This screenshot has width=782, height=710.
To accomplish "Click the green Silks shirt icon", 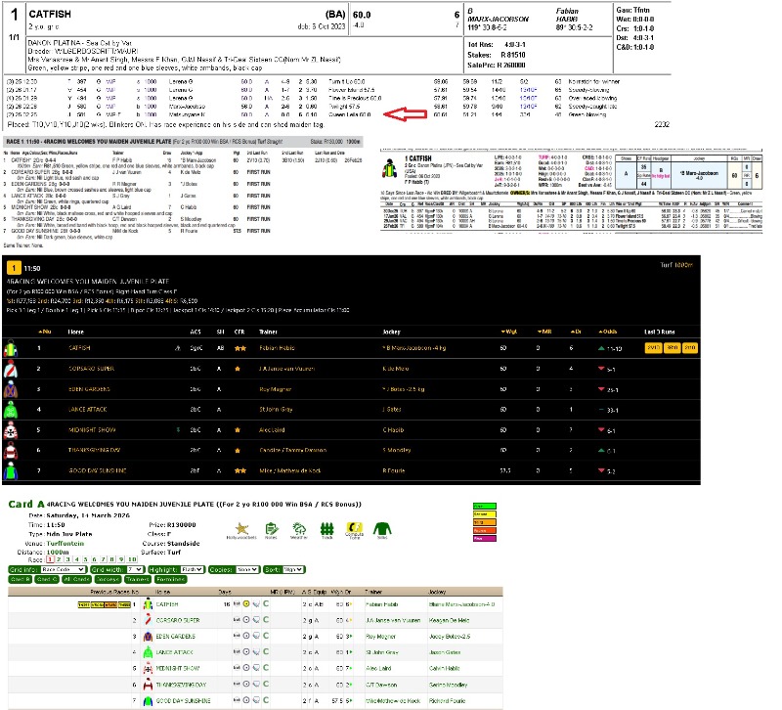I will point(383,528).
